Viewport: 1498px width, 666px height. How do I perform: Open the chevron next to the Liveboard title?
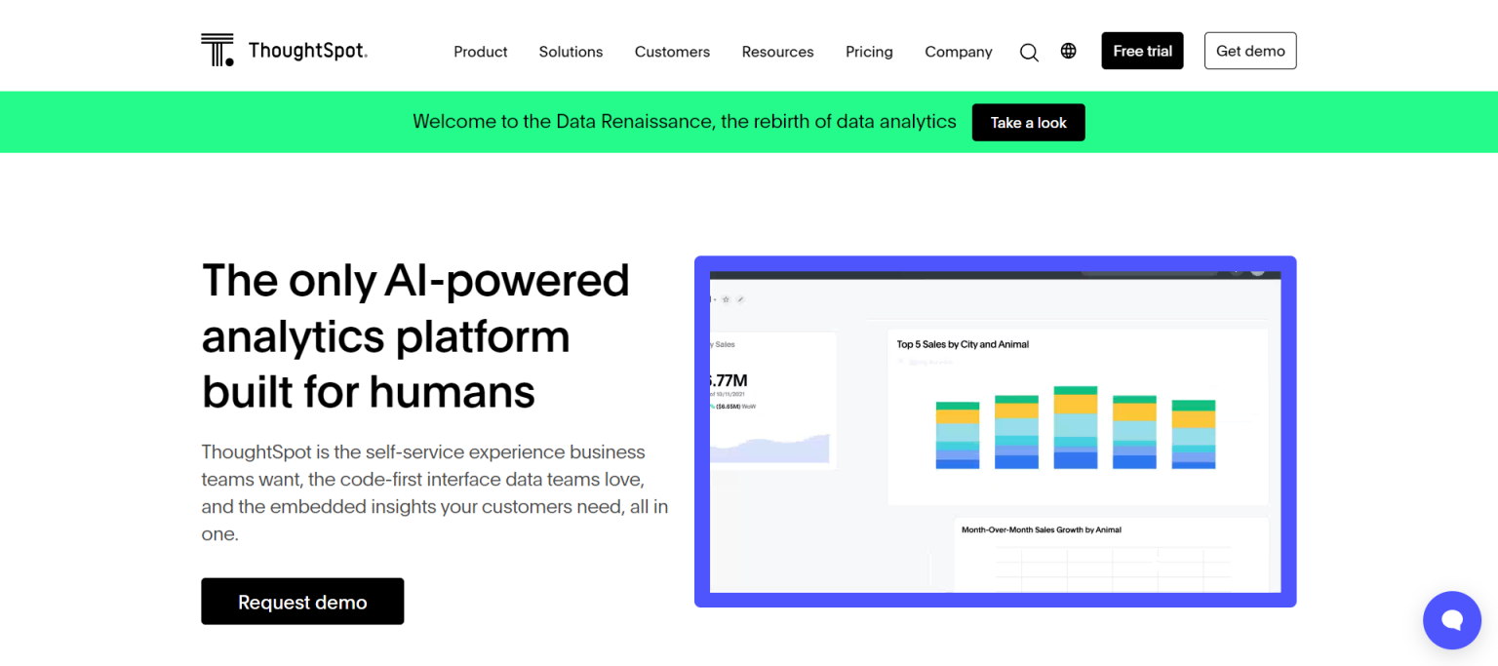click(715, 299)
